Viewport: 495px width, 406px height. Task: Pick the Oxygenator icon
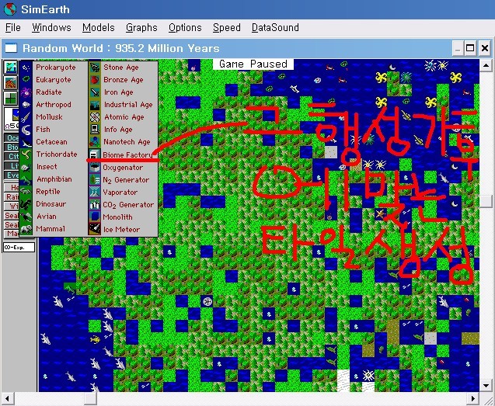[94, 167]
